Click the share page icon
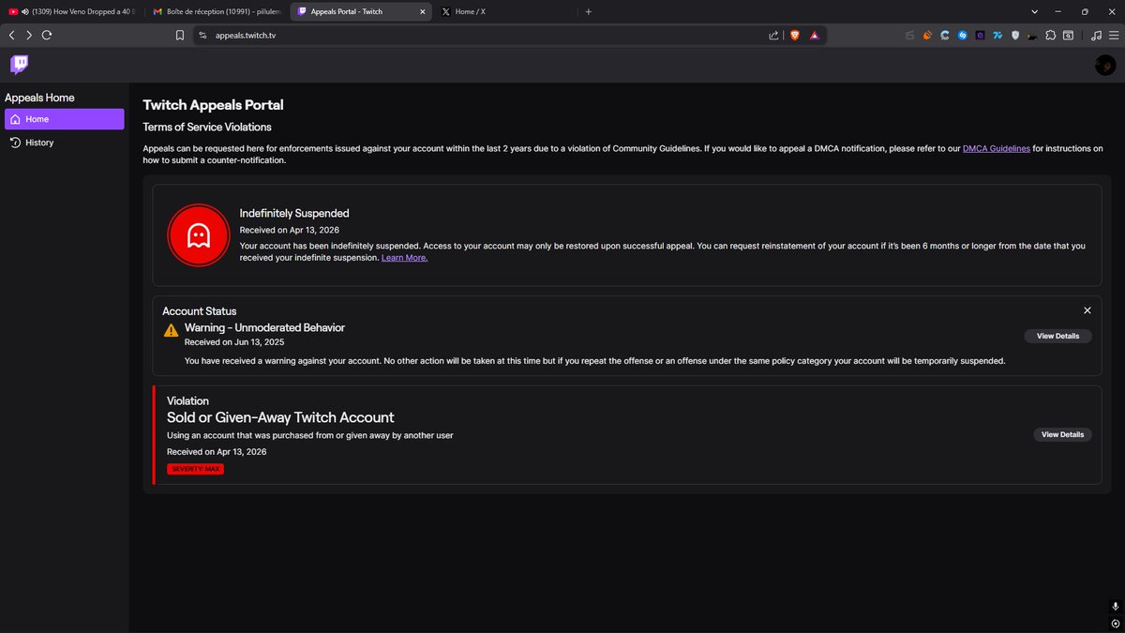This screenshot has width=1125, height=633. (773, 35)
